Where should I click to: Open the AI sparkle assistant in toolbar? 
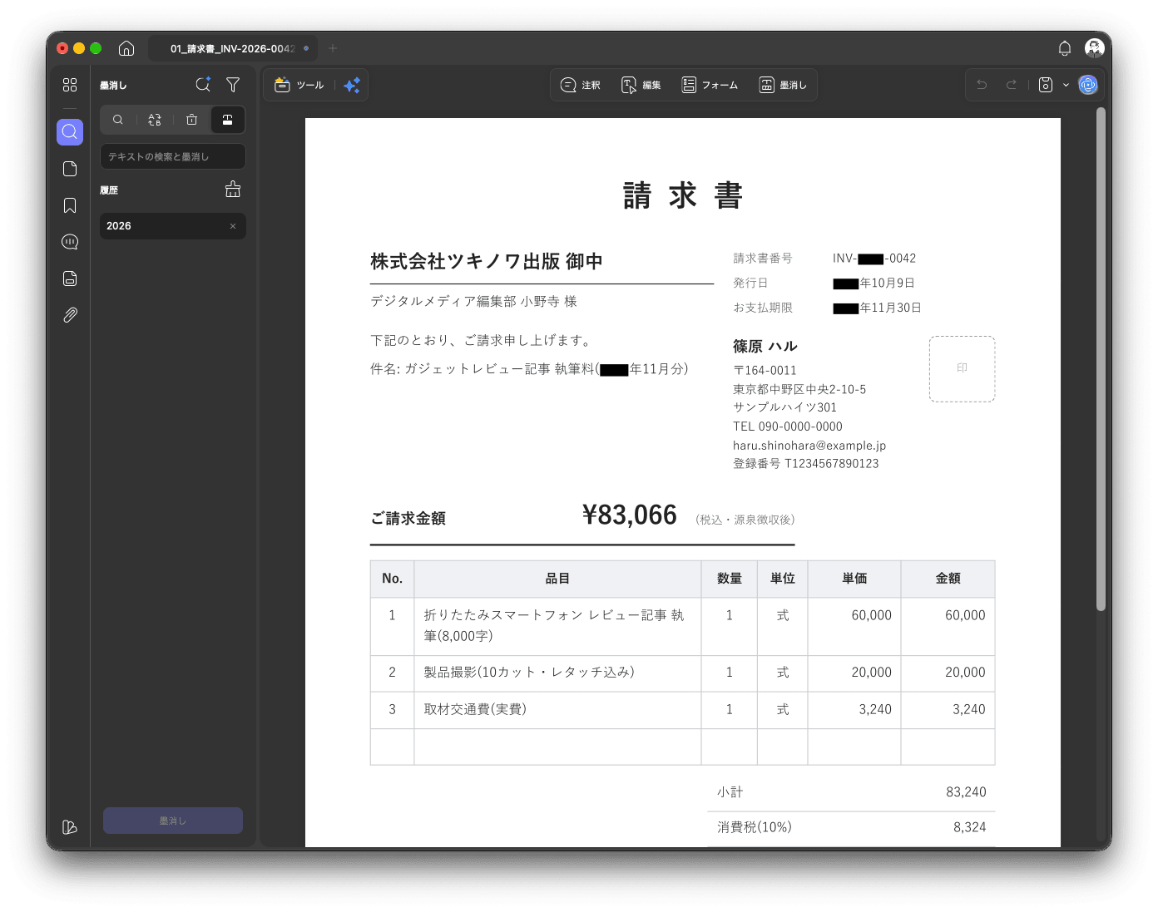click(x=352, y=85)
